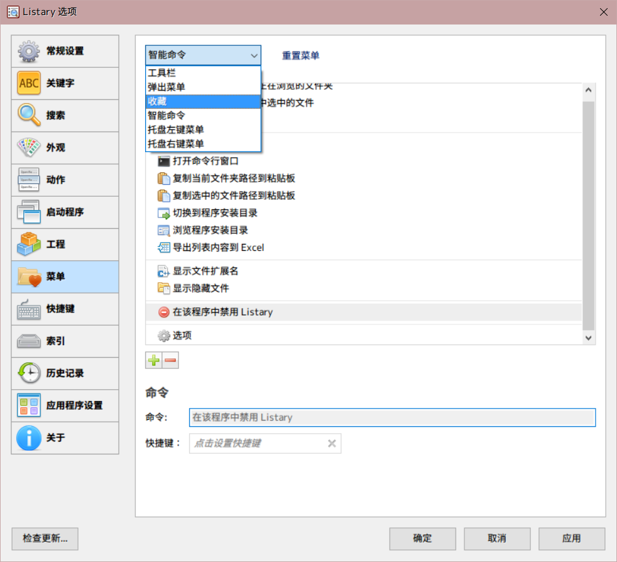Image resolution: width=617 pixels, height=562 pixels.
Task: Click the ABC 关键字 icon
Action: pos(29,83)
